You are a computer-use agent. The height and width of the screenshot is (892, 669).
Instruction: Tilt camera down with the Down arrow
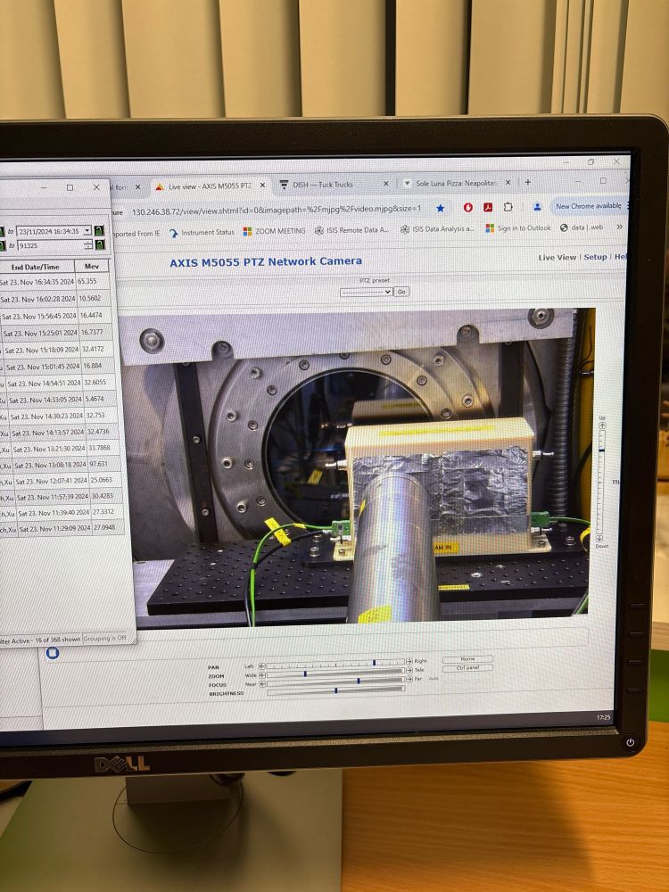click(x=599, y=538)
